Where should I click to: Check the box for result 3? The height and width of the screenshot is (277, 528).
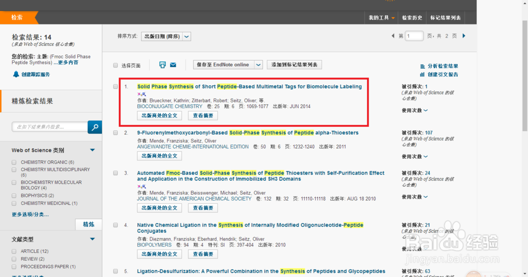tap(116, 173)
